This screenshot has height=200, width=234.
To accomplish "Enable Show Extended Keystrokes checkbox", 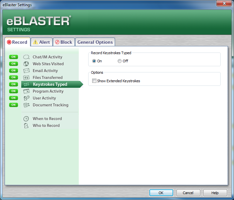I will [x=94, y=81].
